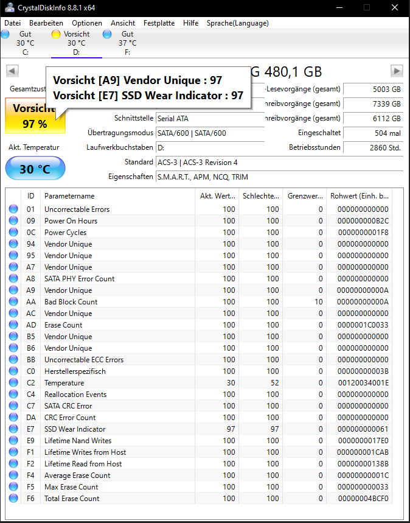Click status orb for 0C Power Cycles
The image size is (410, 523).
(13, 232)
